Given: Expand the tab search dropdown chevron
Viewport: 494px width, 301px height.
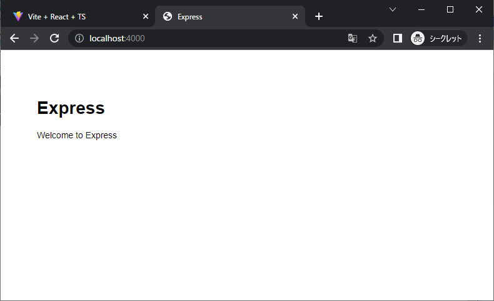Looking at the screenshot, I should tap(393, 9).
